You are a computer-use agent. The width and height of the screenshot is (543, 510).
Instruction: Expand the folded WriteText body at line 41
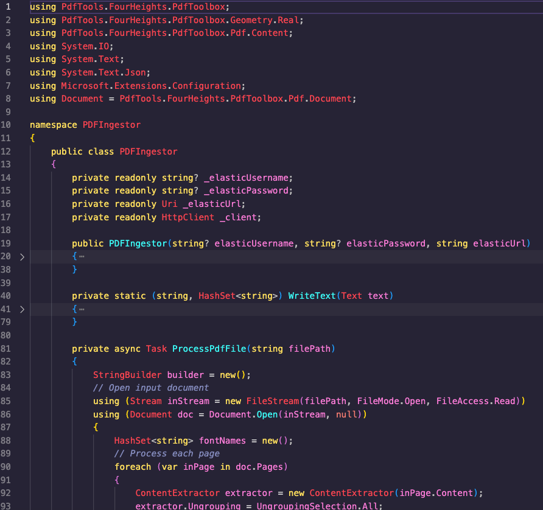(22, 309)
